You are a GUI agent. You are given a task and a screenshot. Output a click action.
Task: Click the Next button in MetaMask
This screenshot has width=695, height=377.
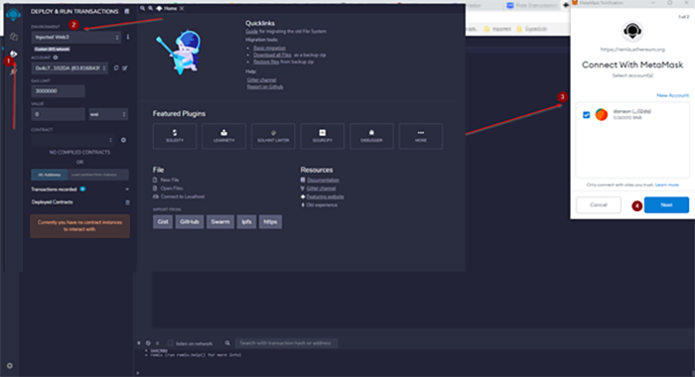coord(666,205)
